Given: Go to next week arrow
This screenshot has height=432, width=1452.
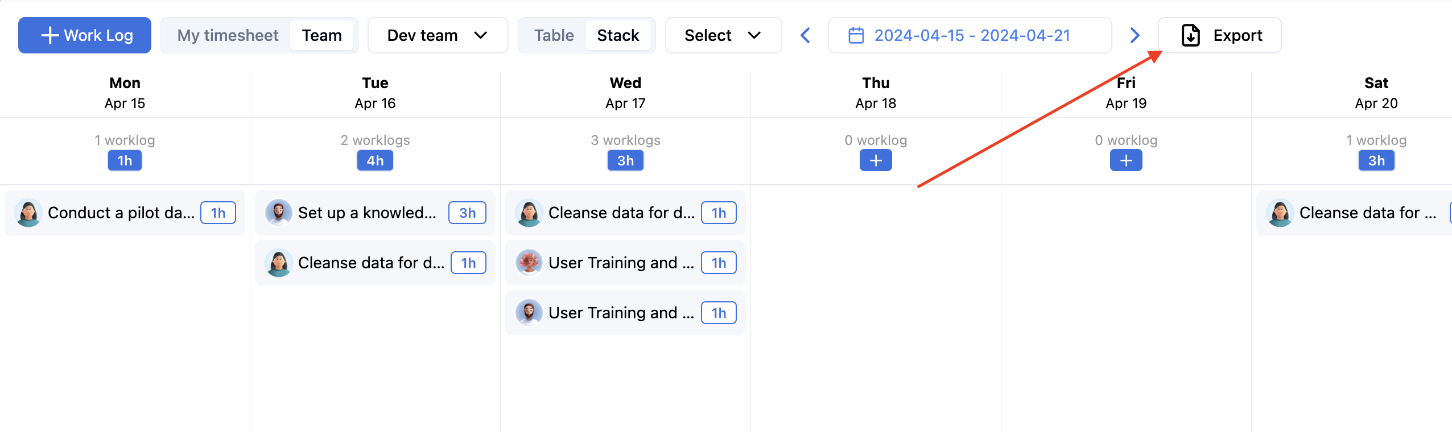Looking at the screenshot, I should click(1135, 35).
